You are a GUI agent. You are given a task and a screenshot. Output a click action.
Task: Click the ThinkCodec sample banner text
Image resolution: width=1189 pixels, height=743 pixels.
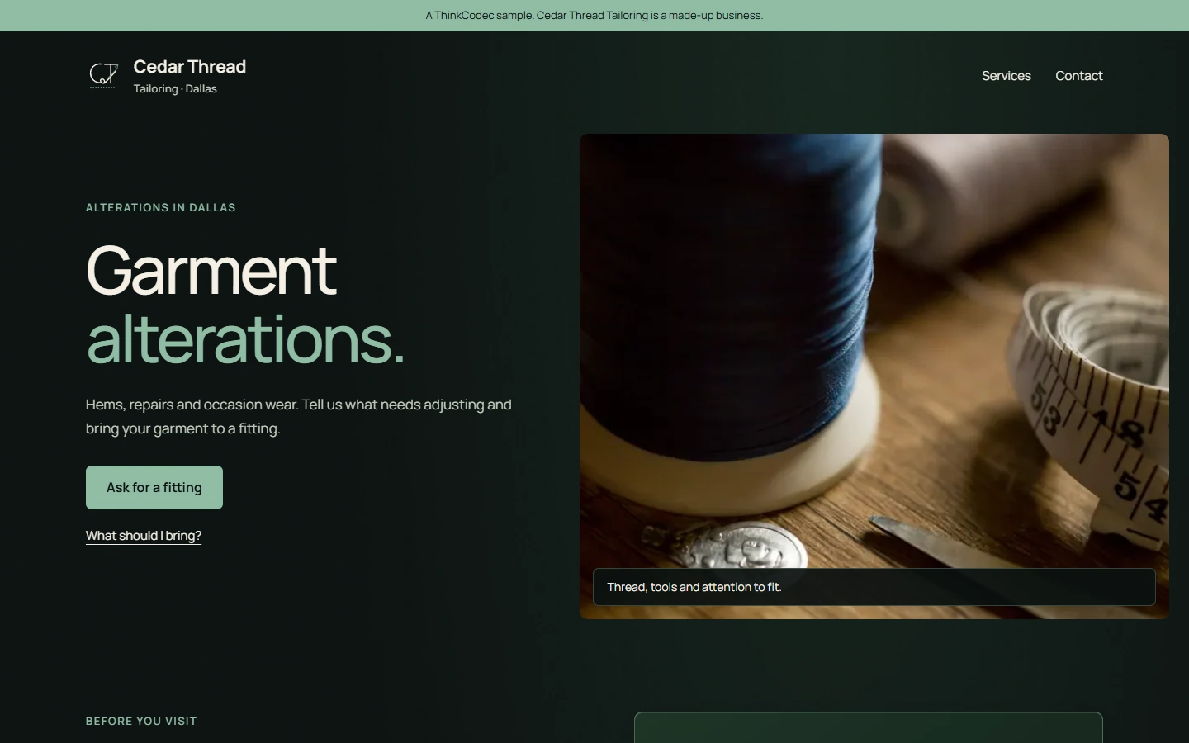tap(594, 15)
